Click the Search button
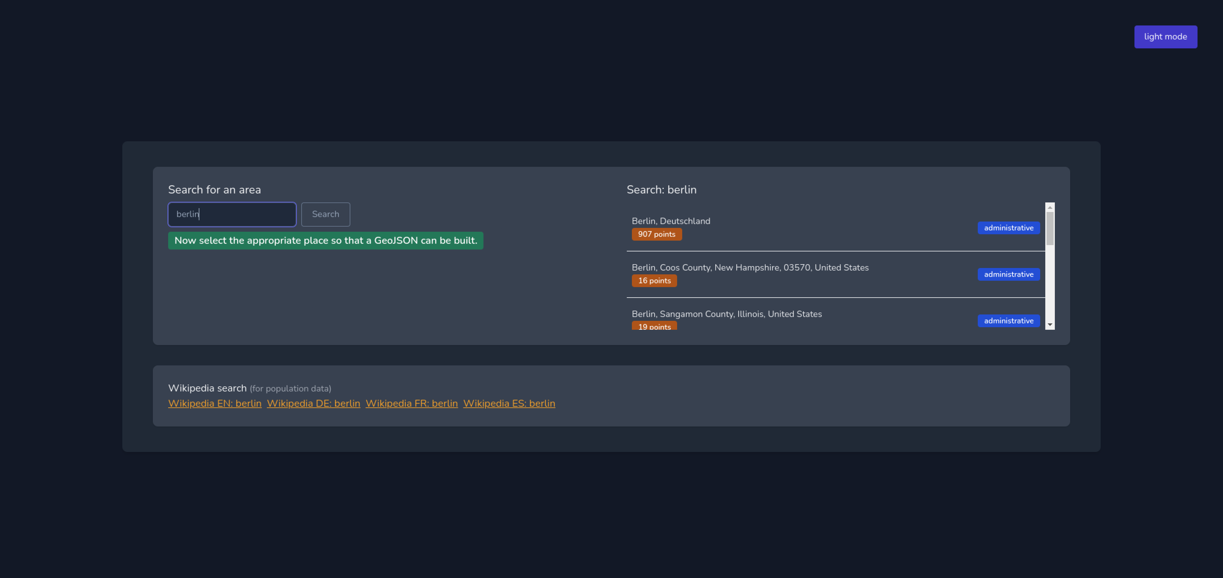Viewport: 1223px width, 578px height. click(325, 215)
